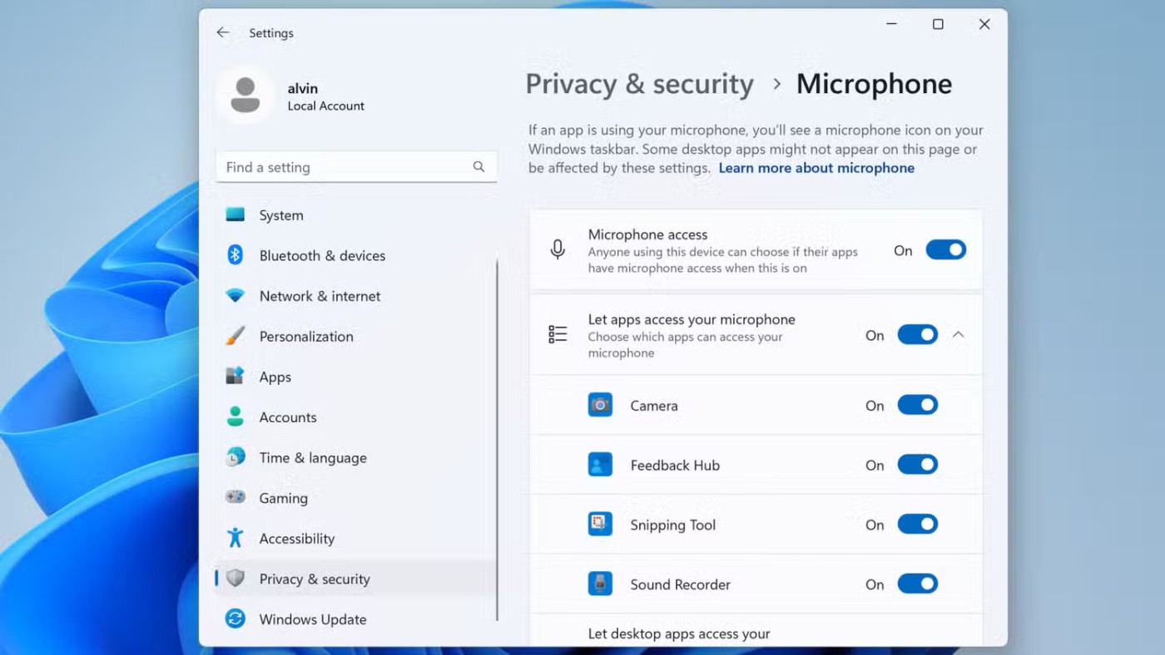Click the Accessibility figure icon
Screen dimensions: 1165x655
coord(235,539)
